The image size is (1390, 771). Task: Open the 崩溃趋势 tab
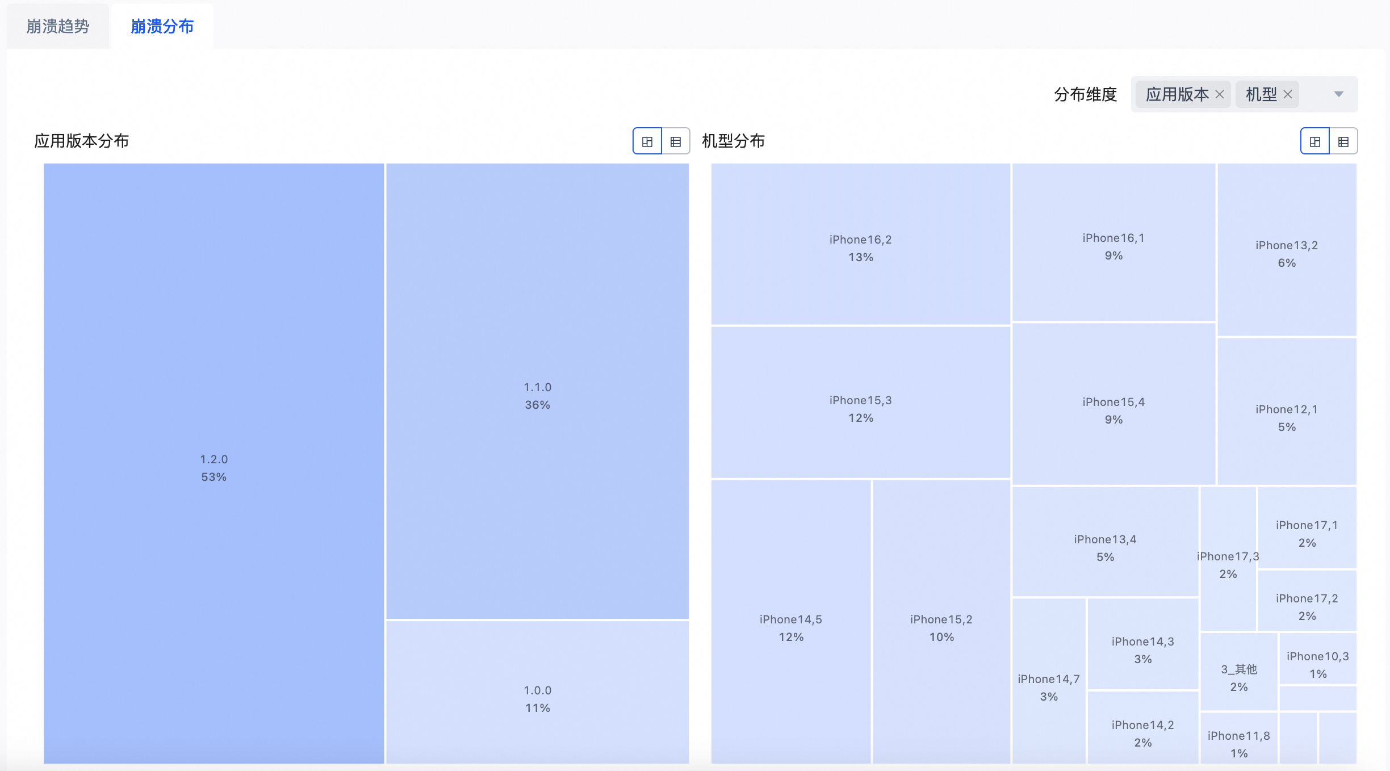coord(58,27)
